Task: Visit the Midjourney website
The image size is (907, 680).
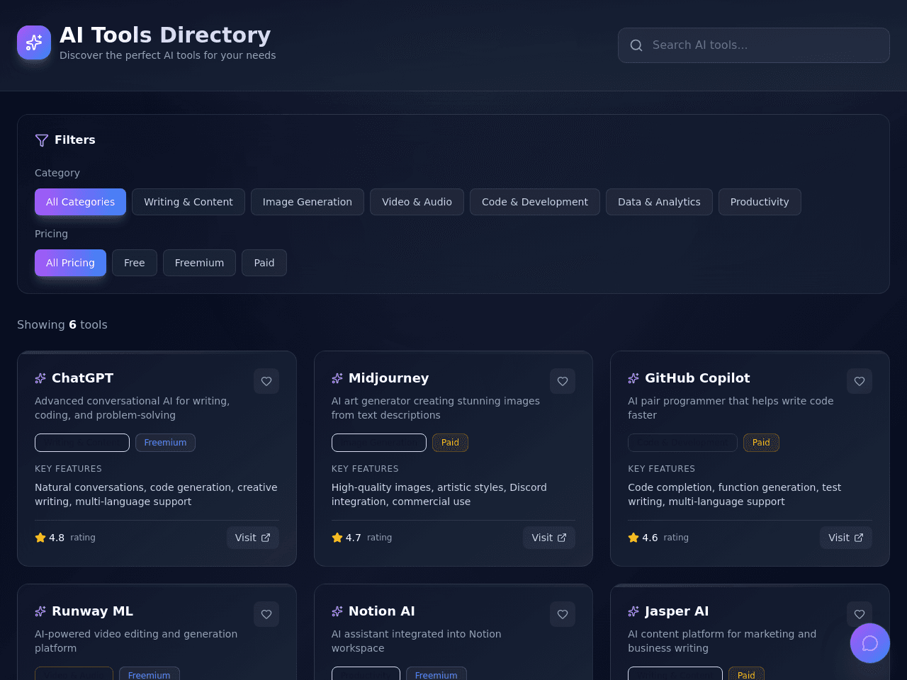Action: [x=549, y=538]
